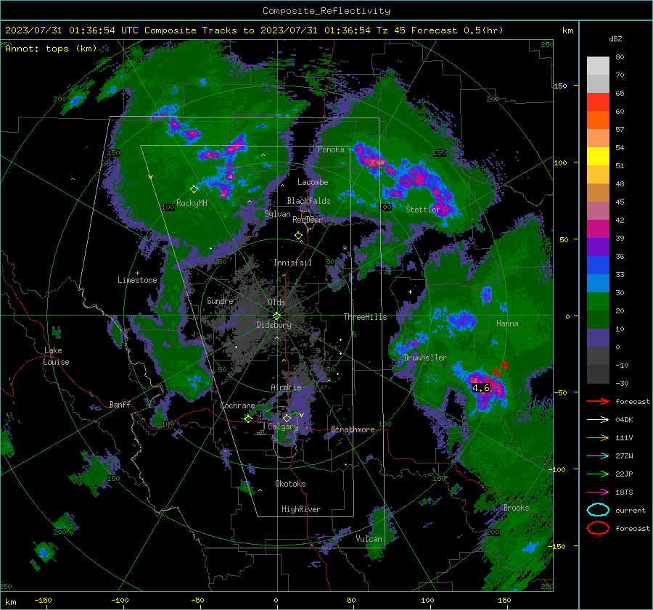Click the Airdrie city label

(x=286, y=387)
